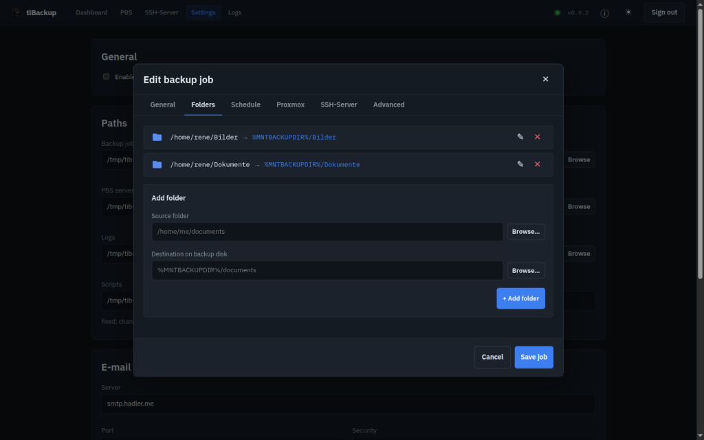Browse for the Source folder

(526, 232)
